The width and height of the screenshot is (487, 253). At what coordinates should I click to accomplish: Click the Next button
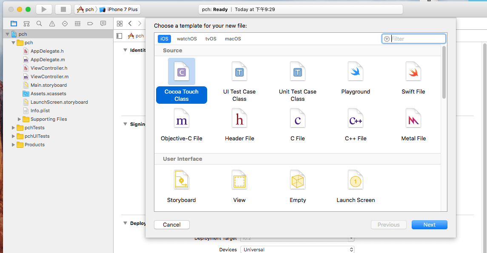(429, 225)
